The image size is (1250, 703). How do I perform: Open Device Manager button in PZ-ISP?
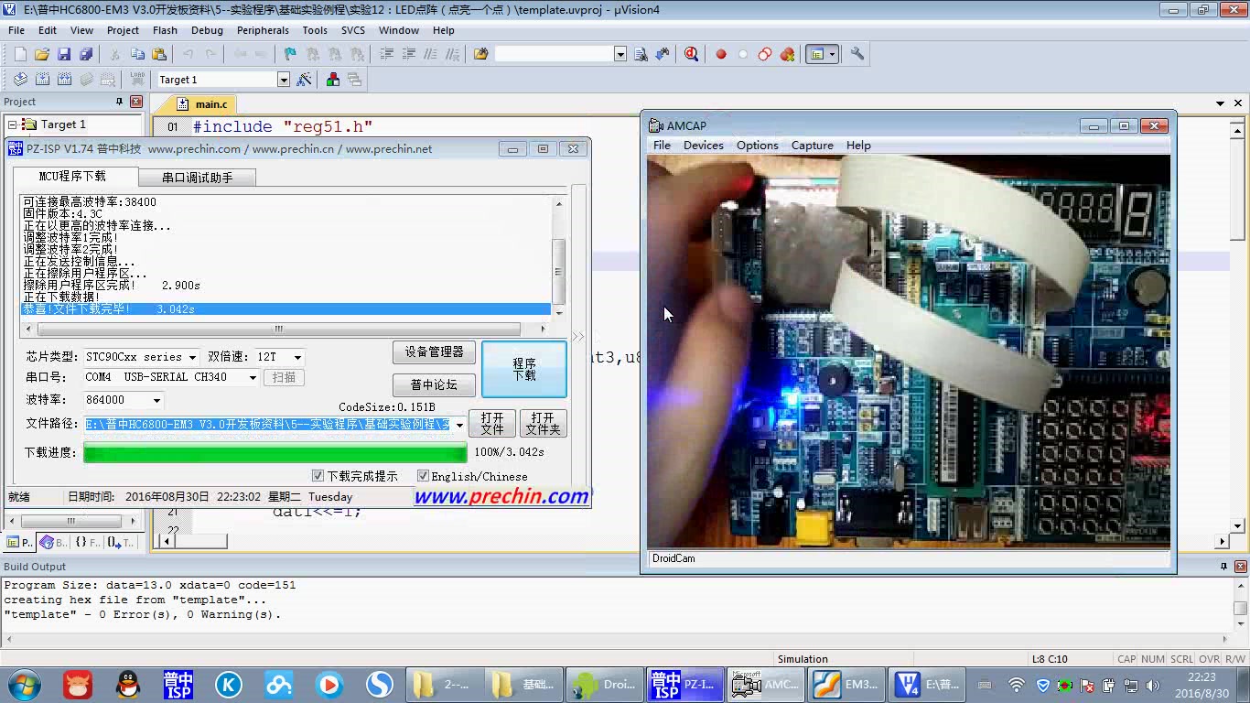coord(435,351)
